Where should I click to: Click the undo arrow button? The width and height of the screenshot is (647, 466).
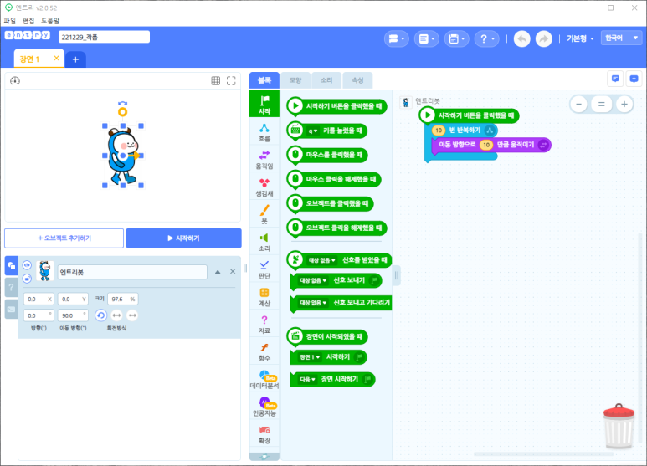coord(522,38)
